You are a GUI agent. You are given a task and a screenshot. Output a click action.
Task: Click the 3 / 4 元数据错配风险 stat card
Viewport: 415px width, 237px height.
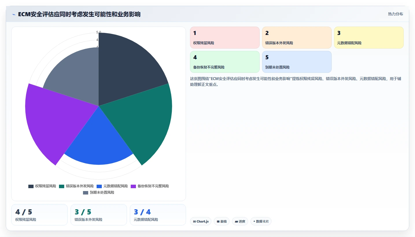(x=158, y=215)
